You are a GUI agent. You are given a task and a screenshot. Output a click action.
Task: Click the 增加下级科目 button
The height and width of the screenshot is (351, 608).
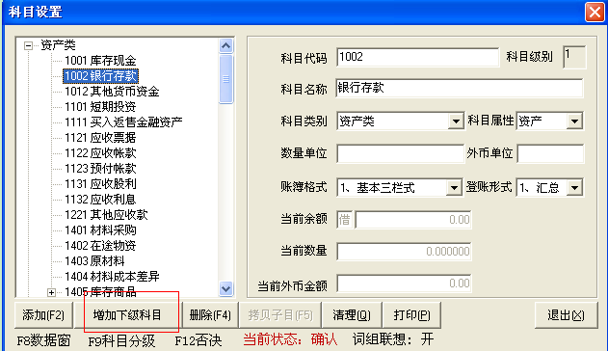[127, 315]
